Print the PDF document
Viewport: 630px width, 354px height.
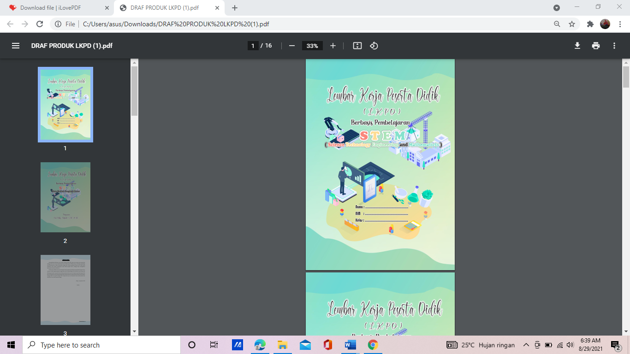(x=596, y=46)
